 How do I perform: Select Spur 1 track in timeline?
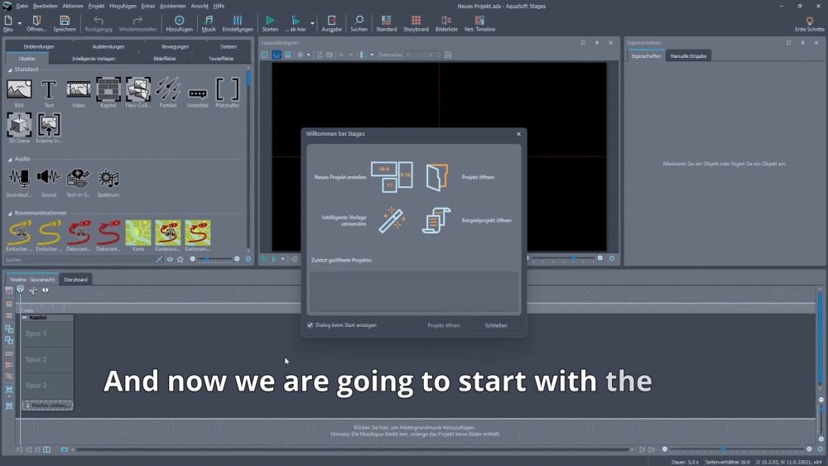point(47,334)
